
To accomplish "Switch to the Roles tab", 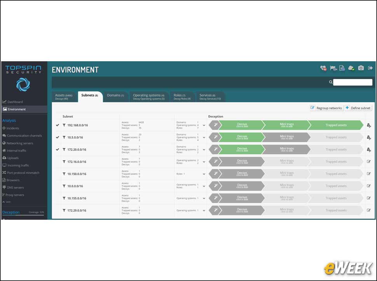I will pyautogui.click(x=182, y=97).
